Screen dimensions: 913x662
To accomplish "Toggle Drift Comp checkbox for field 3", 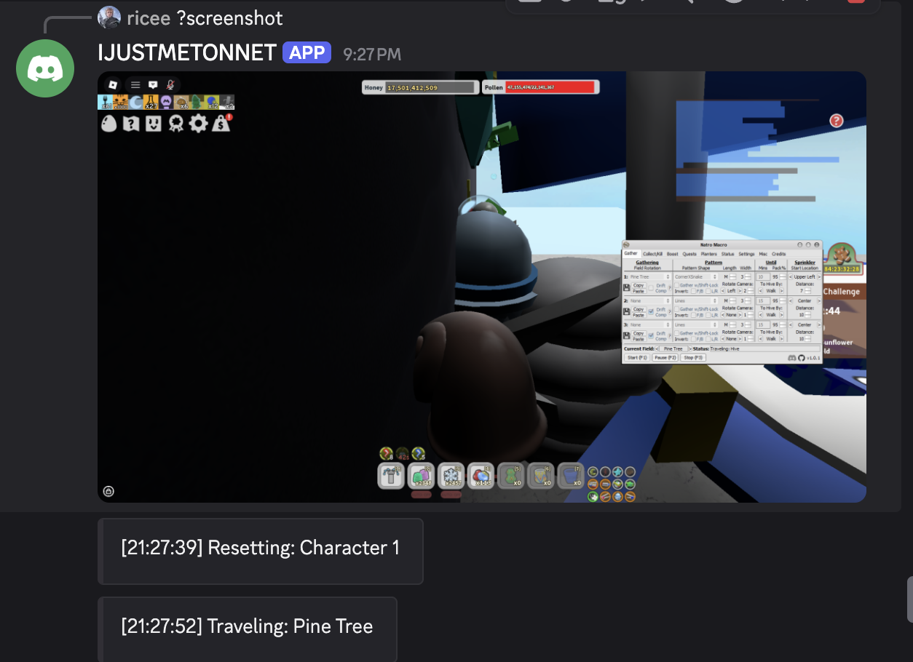I will (x=651, y=335).
